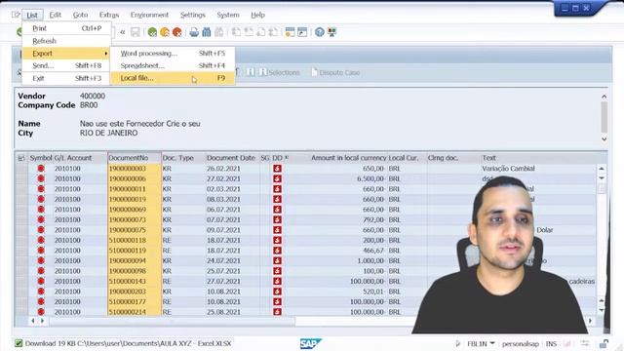Open the Goto menu

[x=80, y=16]
